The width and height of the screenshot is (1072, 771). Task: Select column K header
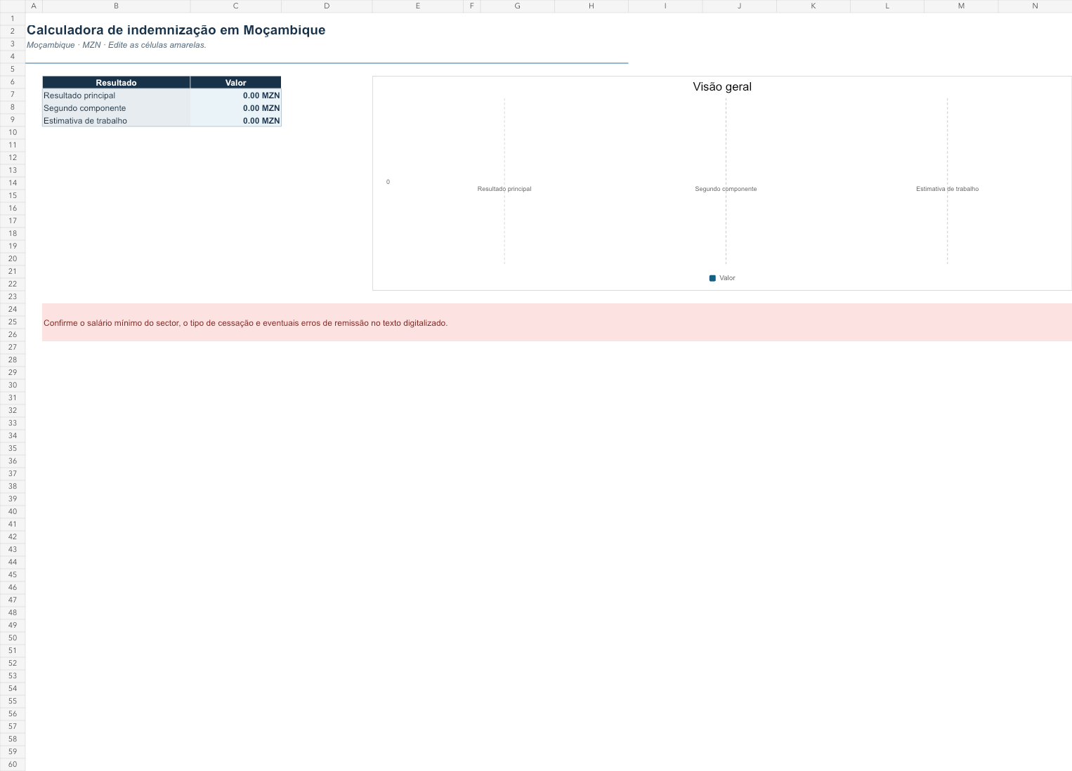point(813,6)
